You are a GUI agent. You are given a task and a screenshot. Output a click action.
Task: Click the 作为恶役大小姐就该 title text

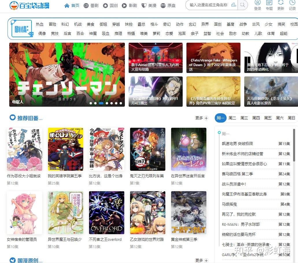(24, 176)
